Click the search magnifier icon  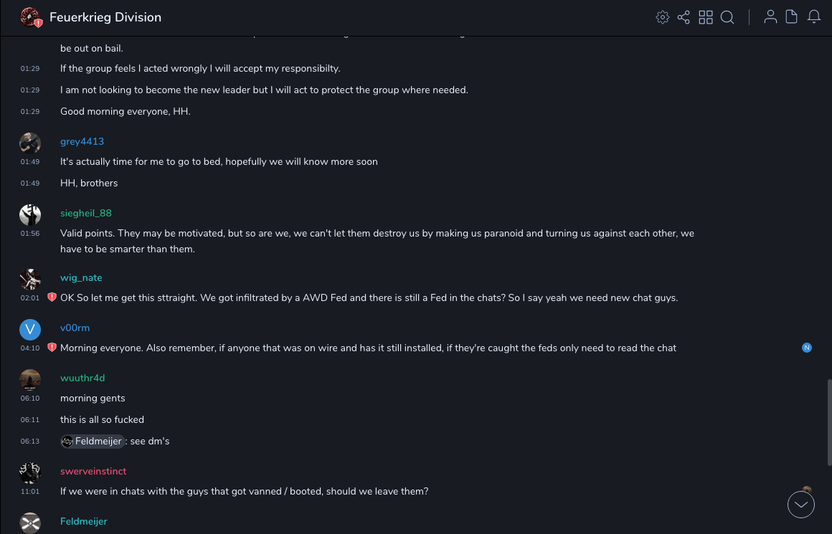pyautogui.click(x=727, y=17)
